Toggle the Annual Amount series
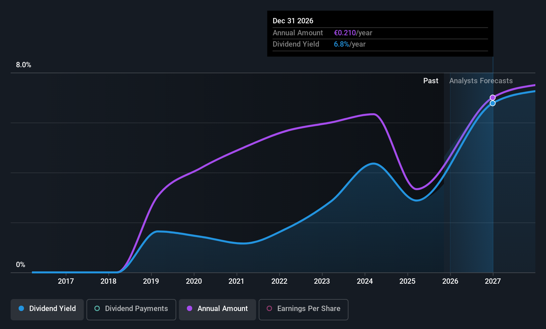The width and height of the screenshot is (546, 329). tap(217, 309)
